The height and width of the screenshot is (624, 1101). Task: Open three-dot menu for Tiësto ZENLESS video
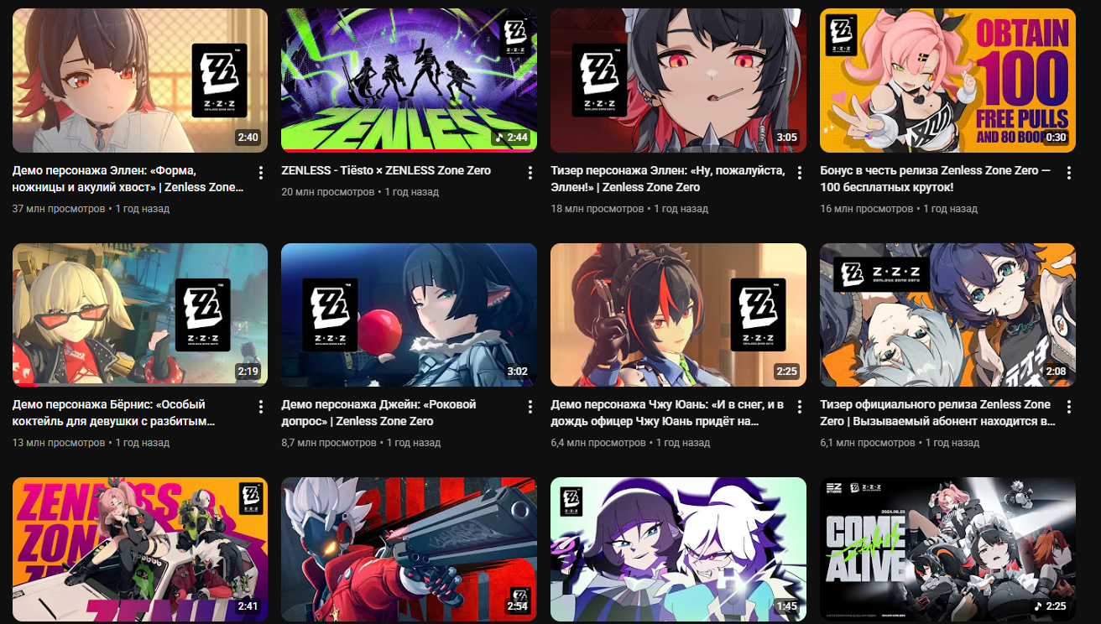[530, 173]
